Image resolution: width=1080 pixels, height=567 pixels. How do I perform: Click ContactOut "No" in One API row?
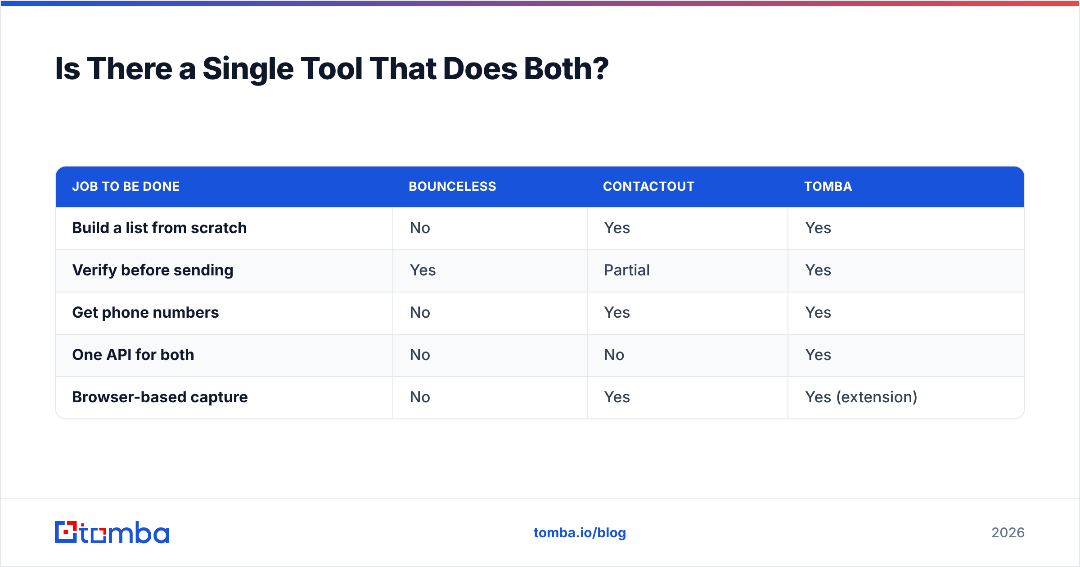point(614,355)
